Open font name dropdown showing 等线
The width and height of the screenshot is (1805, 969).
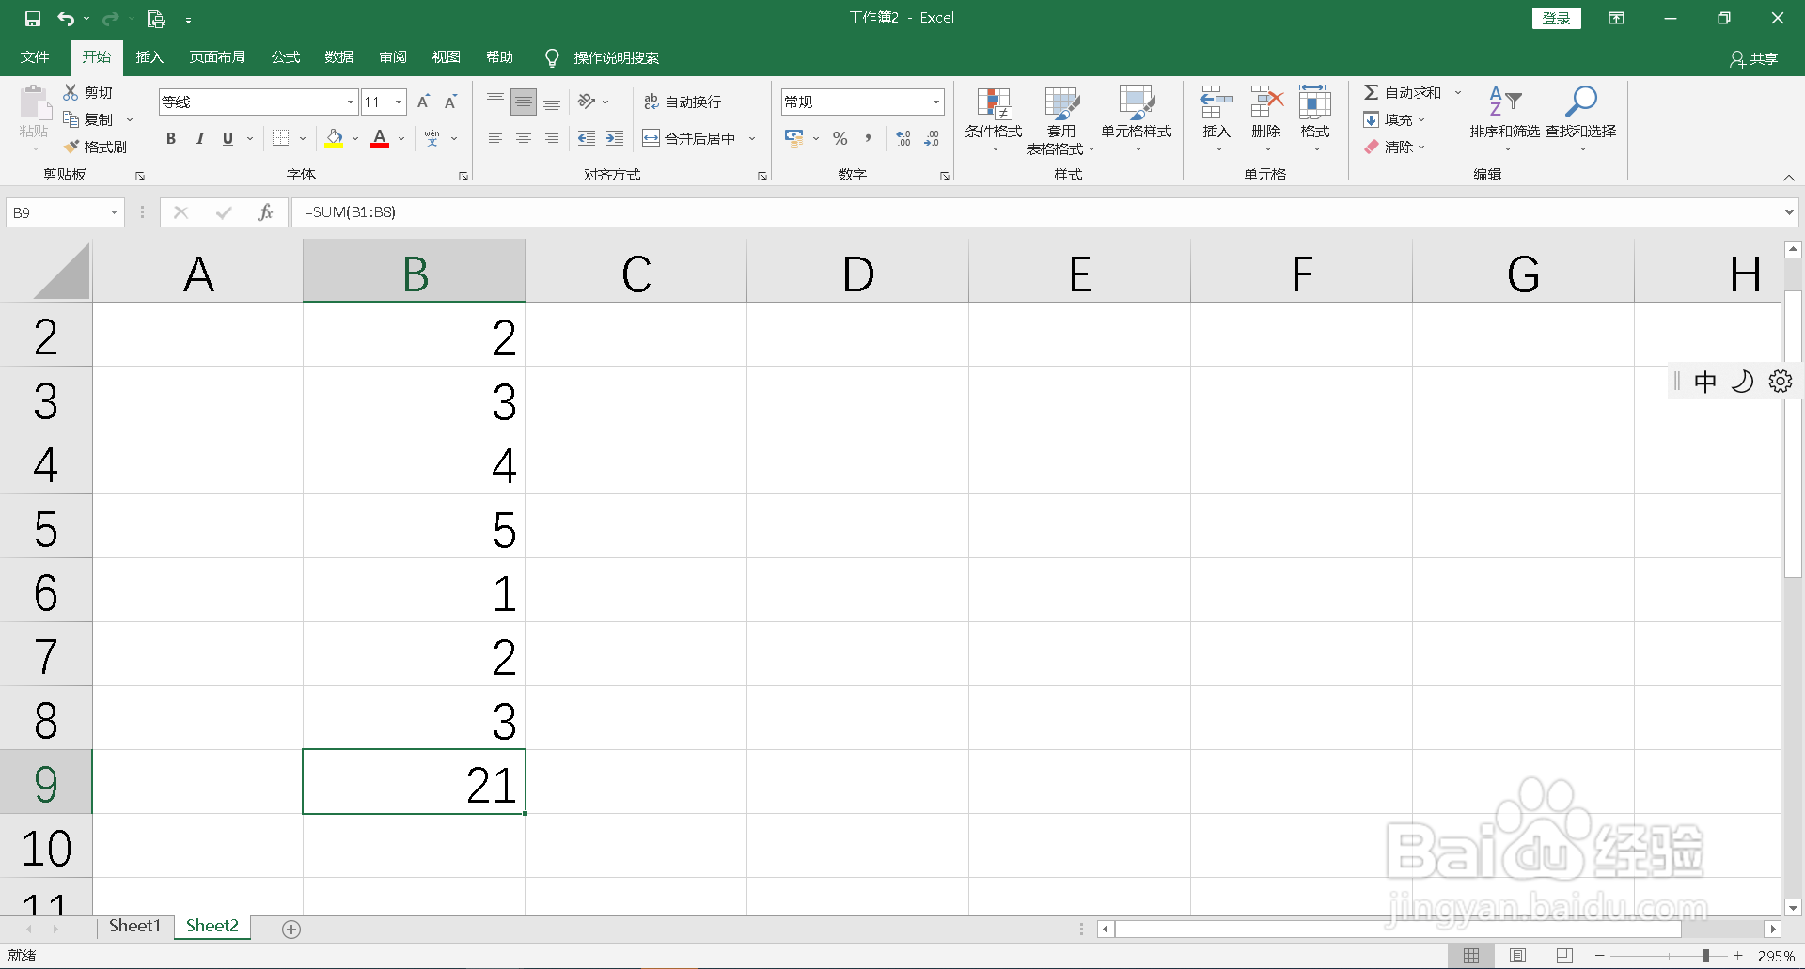[351, 102]
